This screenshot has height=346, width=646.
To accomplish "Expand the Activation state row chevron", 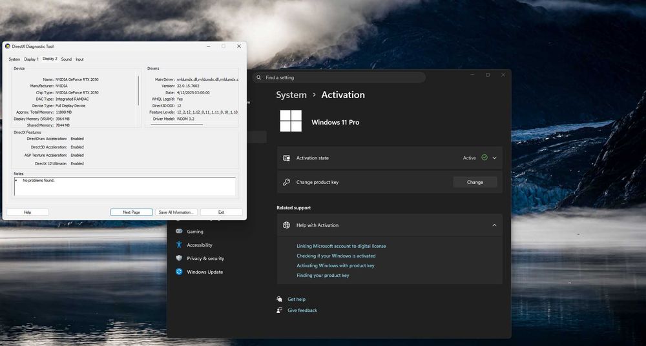I will click(x=494, y=158).
